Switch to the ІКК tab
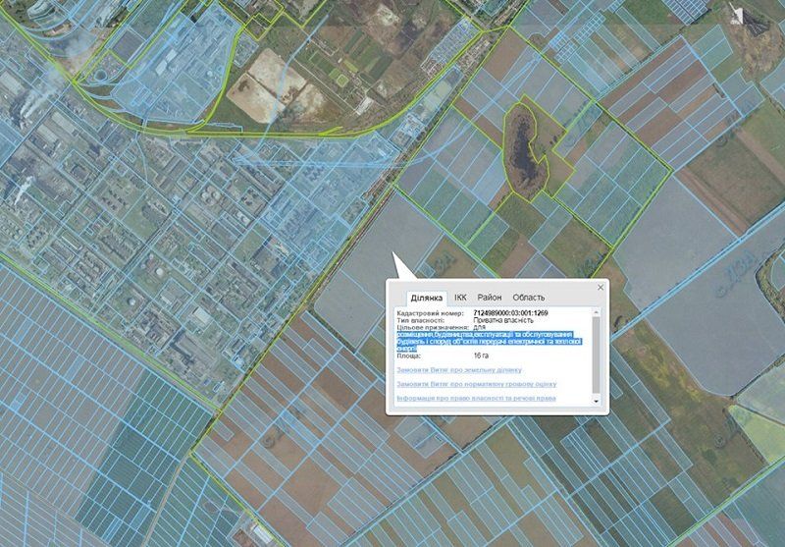This screenshot has height=547, width=785. [x=460, y=298]
